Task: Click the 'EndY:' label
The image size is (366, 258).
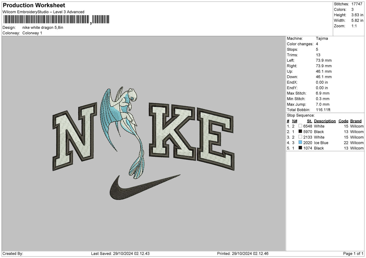Action: [x=292, y=88]
